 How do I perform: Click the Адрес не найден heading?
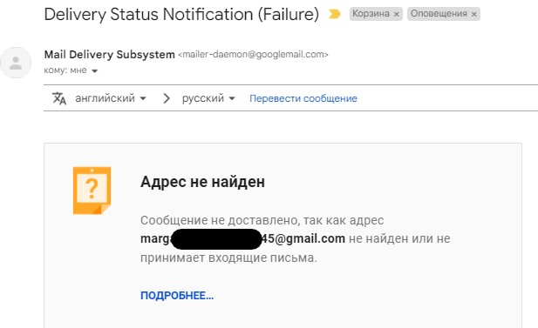pyautogui.click(x=202, y=182)
